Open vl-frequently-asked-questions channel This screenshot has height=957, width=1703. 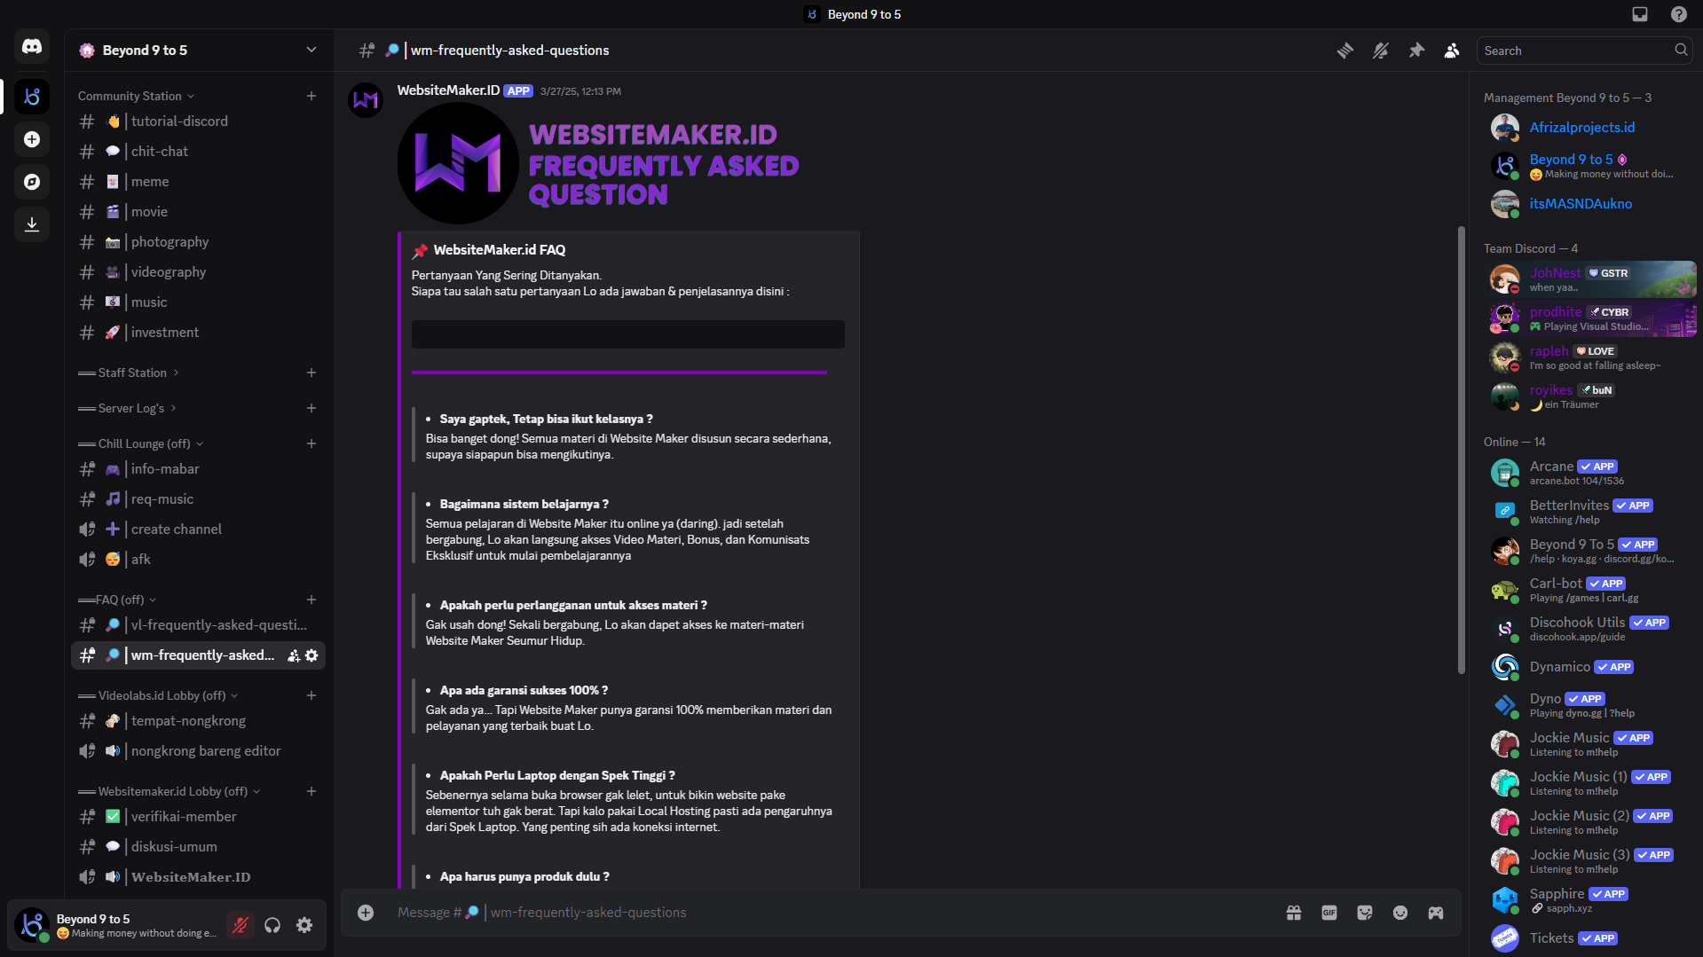pos(198,625)
